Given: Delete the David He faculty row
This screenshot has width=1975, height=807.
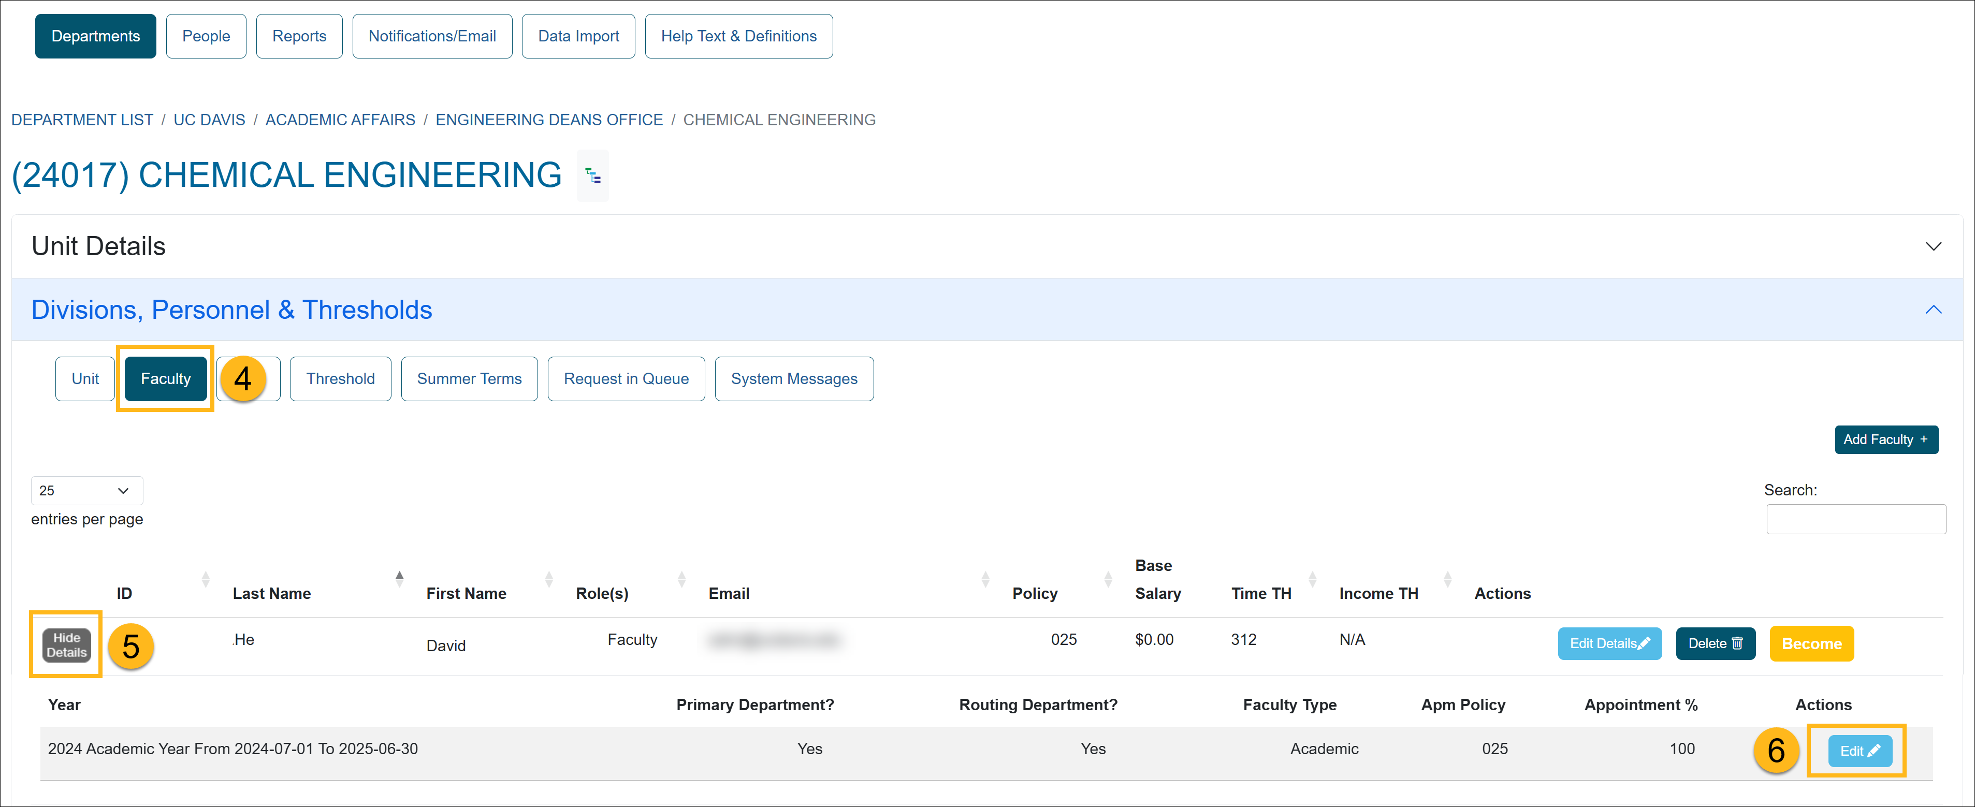Looking at the screenshot, I should 1715,644.
